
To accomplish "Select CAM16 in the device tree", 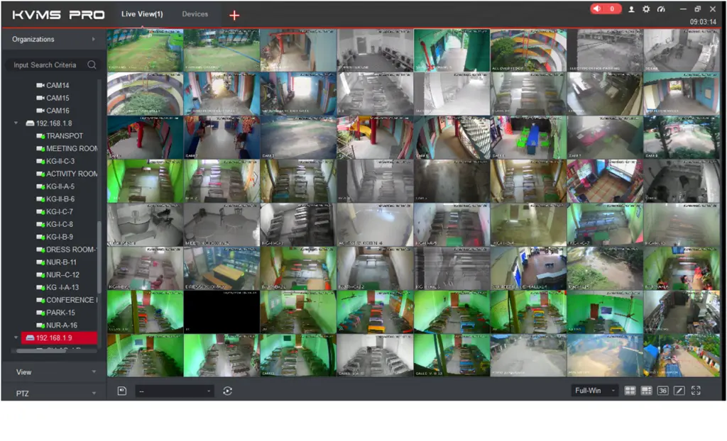I will coord(58,111).
